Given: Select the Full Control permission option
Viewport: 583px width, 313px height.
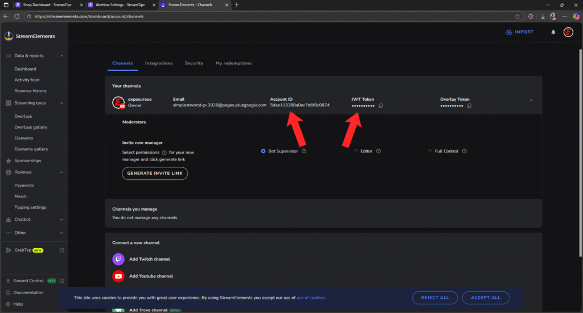Looking at the screenshot, I should pos(430,151).
